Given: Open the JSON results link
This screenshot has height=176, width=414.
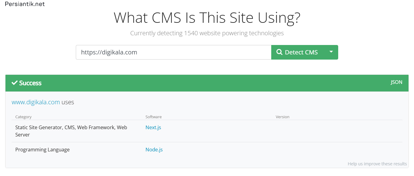Looking at the screenshot, I should (396, 82).
